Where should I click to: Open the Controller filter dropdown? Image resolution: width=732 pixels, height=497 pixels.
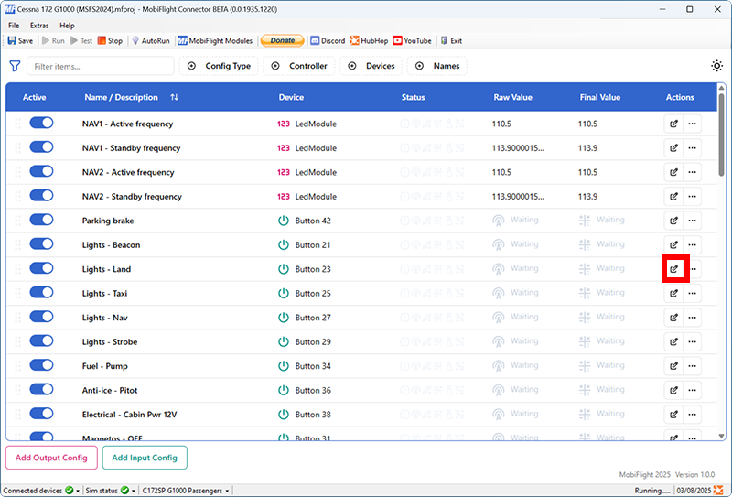coord(299,66)
